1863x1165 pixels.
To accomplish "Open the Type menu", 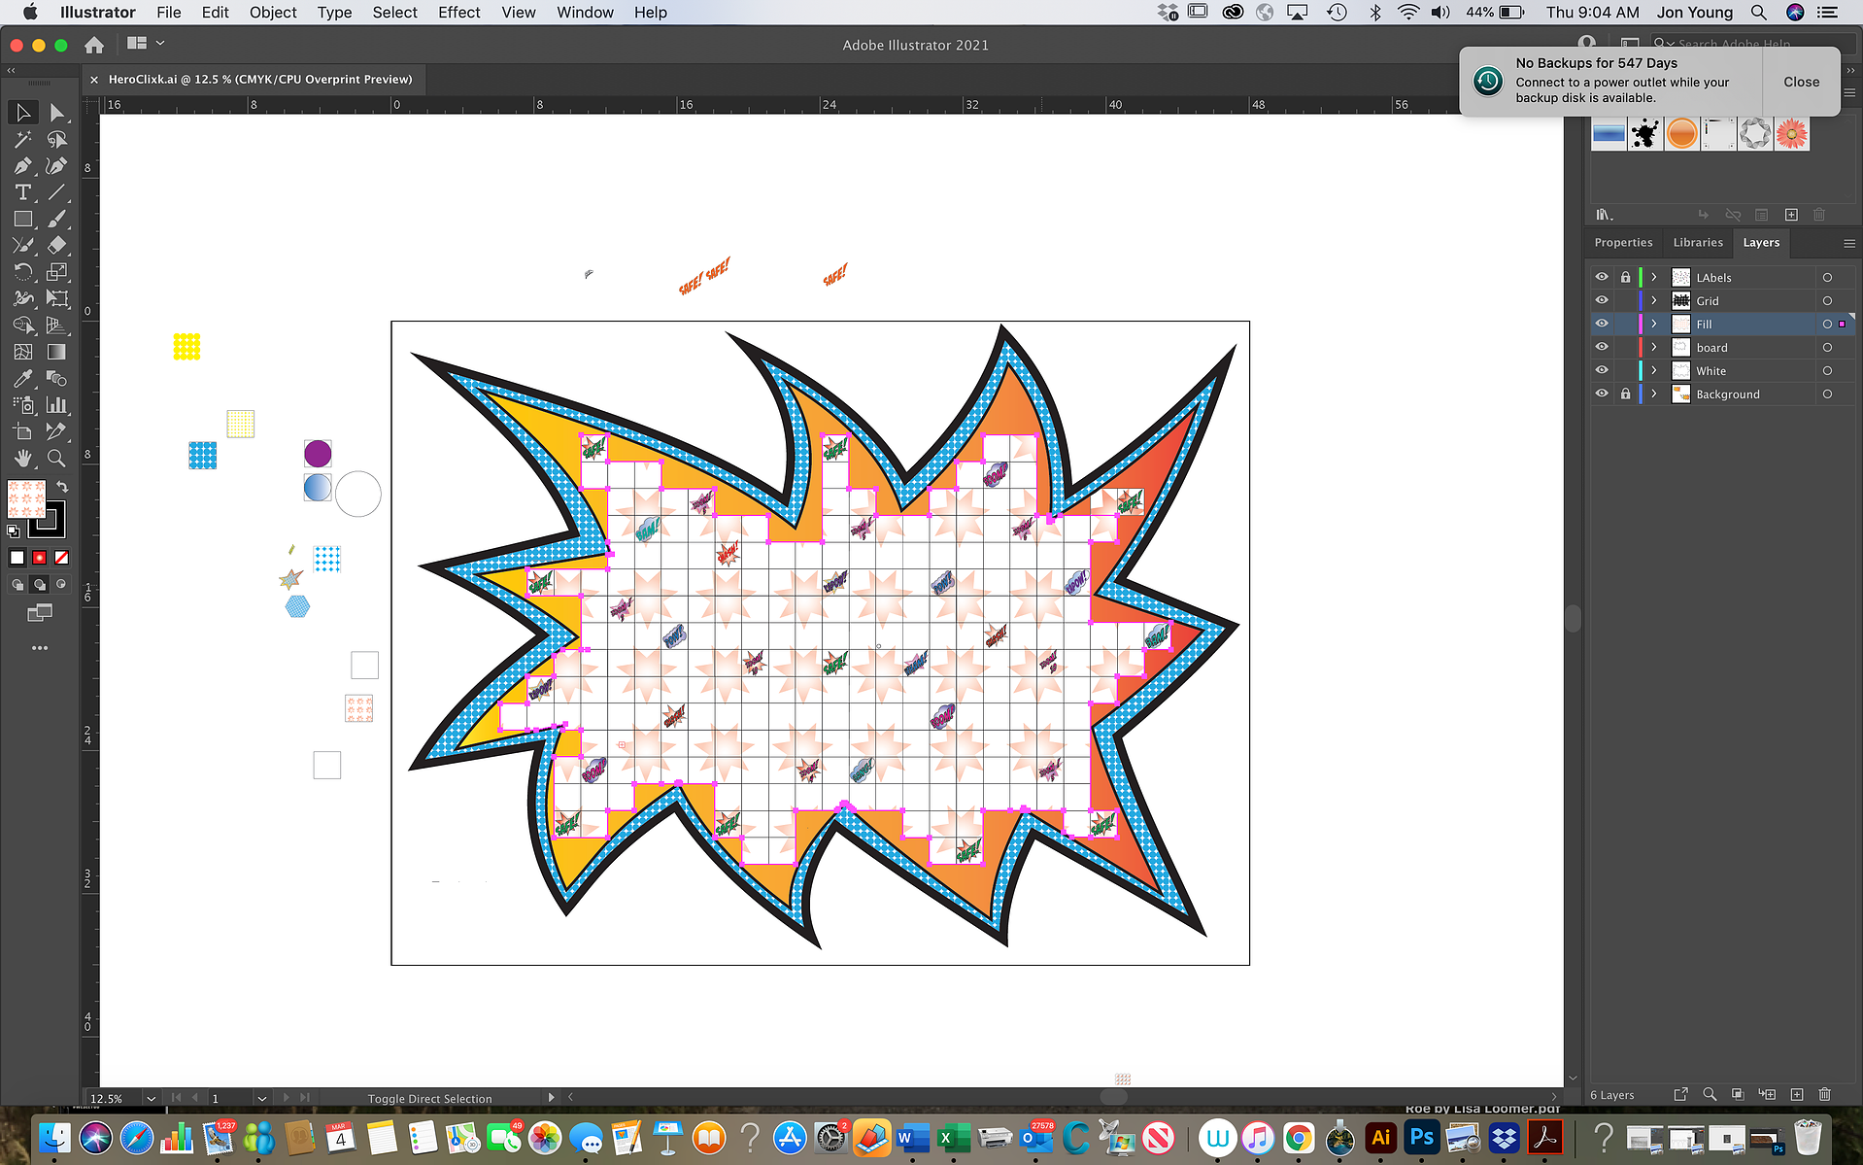I will coord(334,13).
